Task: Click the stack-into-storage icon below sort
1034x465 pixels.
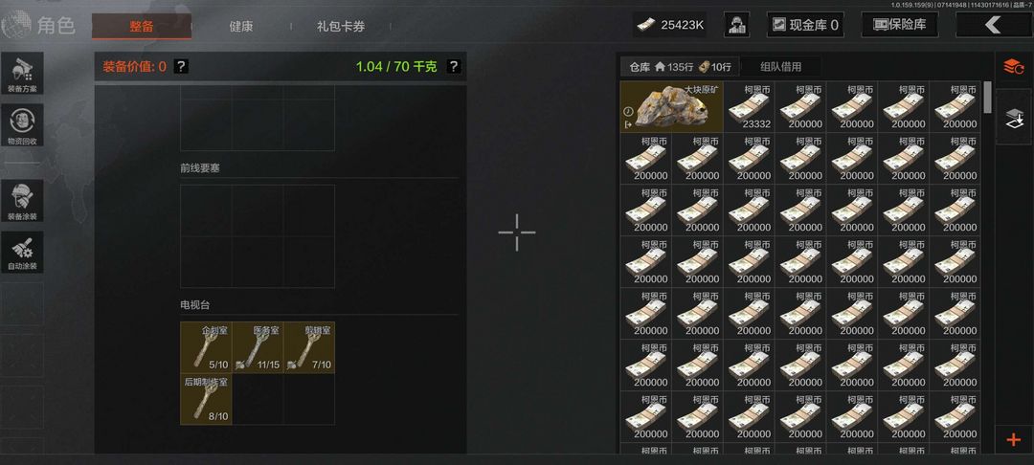Action: (1014, 118)
